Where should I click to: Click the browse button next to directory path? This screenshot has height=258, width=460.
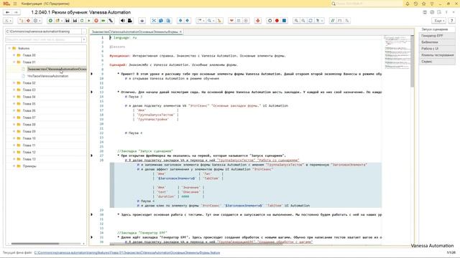(84, 32)
